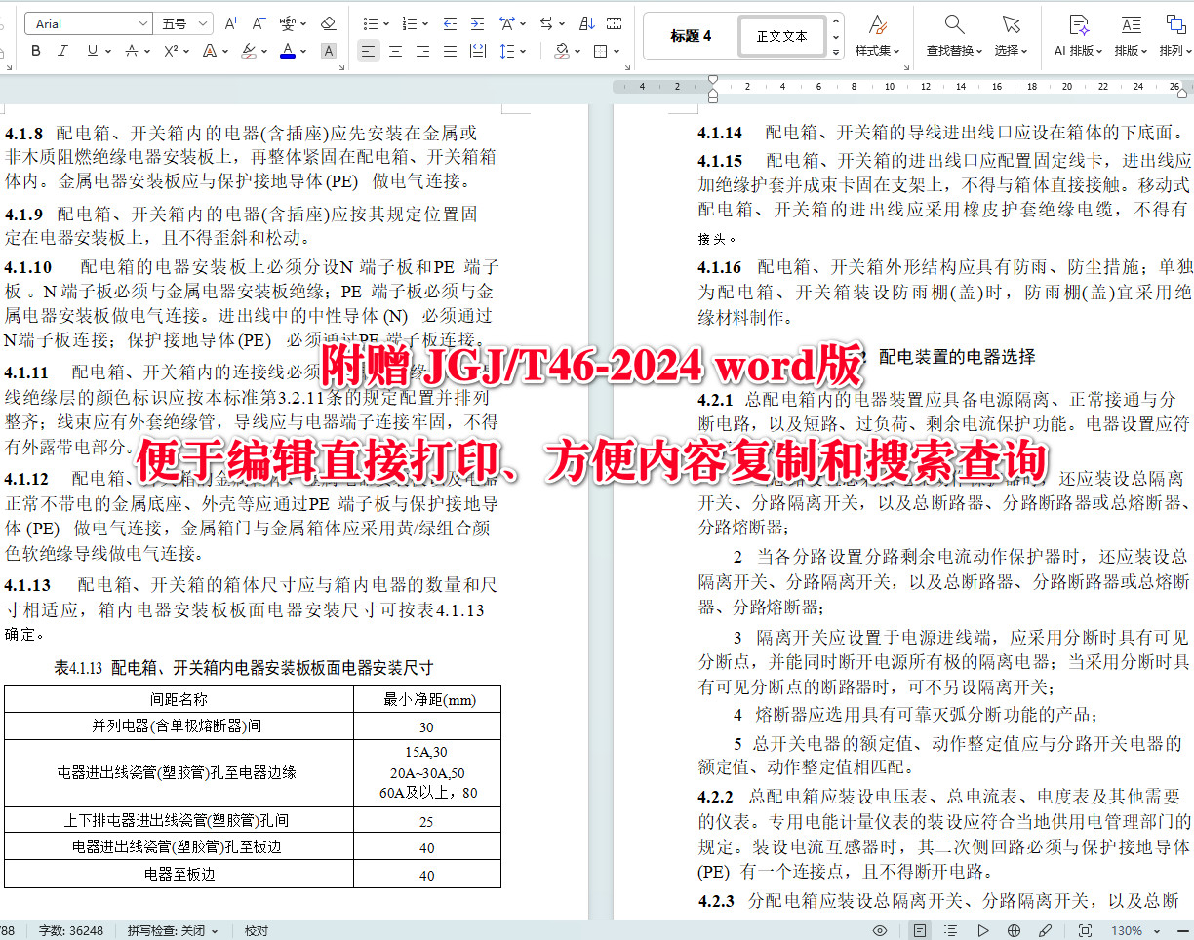Toggle underline formatting
The image size is (1194, 940).
[x=92, y=50]
